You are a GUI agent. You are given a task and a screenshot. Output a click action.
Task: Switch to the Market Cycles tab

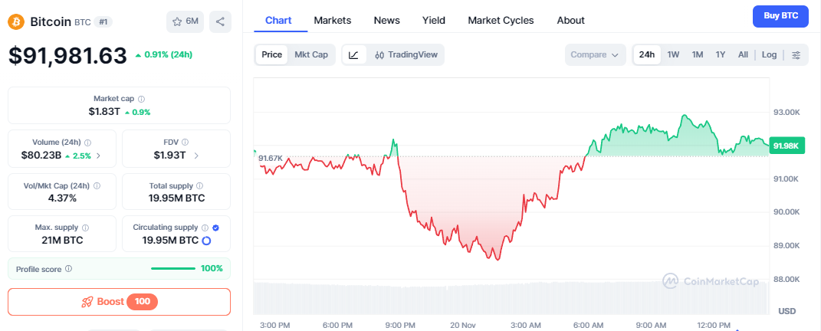(501, 20)
